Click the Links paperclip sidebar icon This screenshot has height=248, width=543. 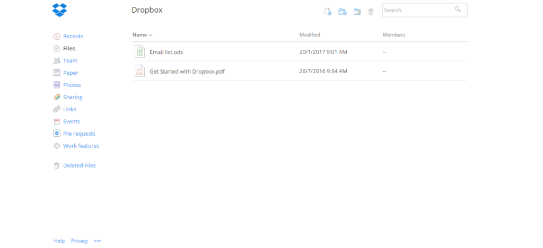click(57, 109)
